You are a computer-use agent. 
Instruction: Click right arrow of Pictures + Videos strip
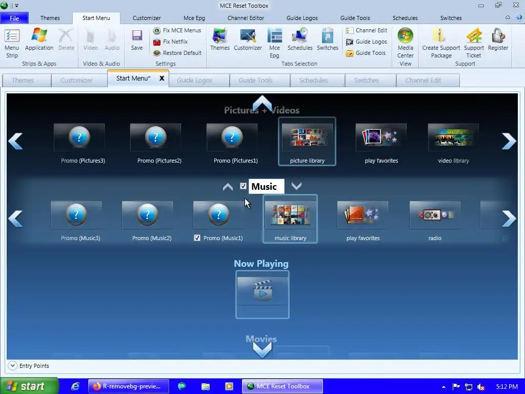pyautogui.click(x=509, y=141)
